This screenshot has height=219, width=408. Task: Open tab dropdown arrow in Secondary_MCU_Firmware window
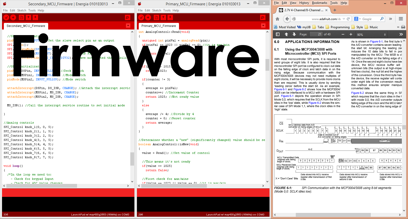point(128,26)
